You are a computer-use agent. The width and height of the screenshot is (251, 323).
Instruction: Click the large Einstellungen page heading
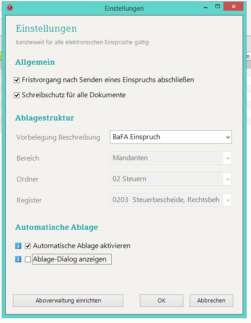46,29
